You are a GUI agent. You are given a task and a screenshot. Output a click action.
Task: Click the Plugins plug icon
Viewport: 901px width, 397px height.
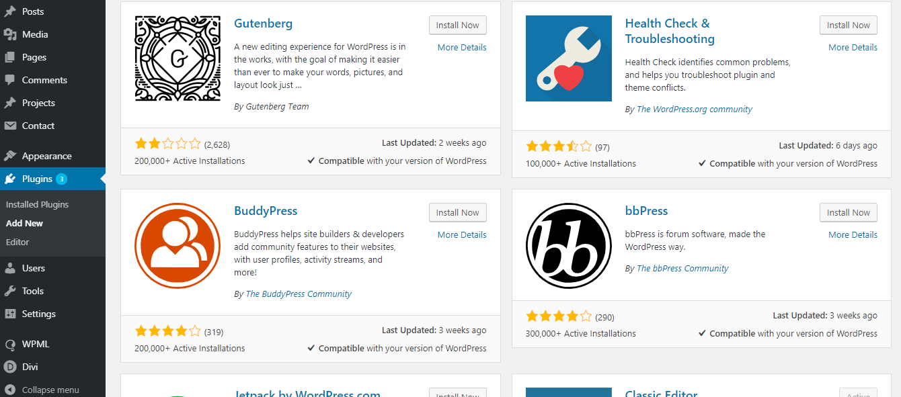11,178
